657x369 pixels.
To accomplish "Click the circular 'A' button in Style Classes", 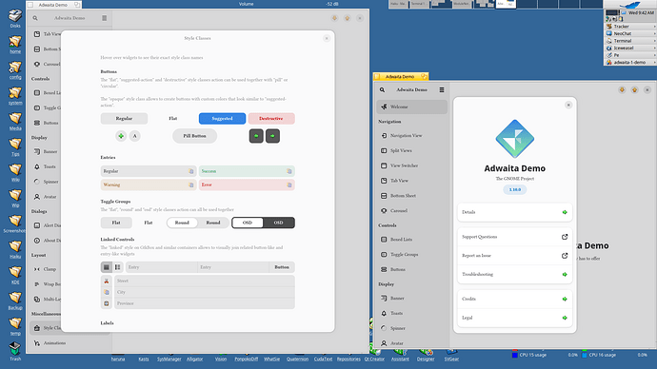I will 134,136.
